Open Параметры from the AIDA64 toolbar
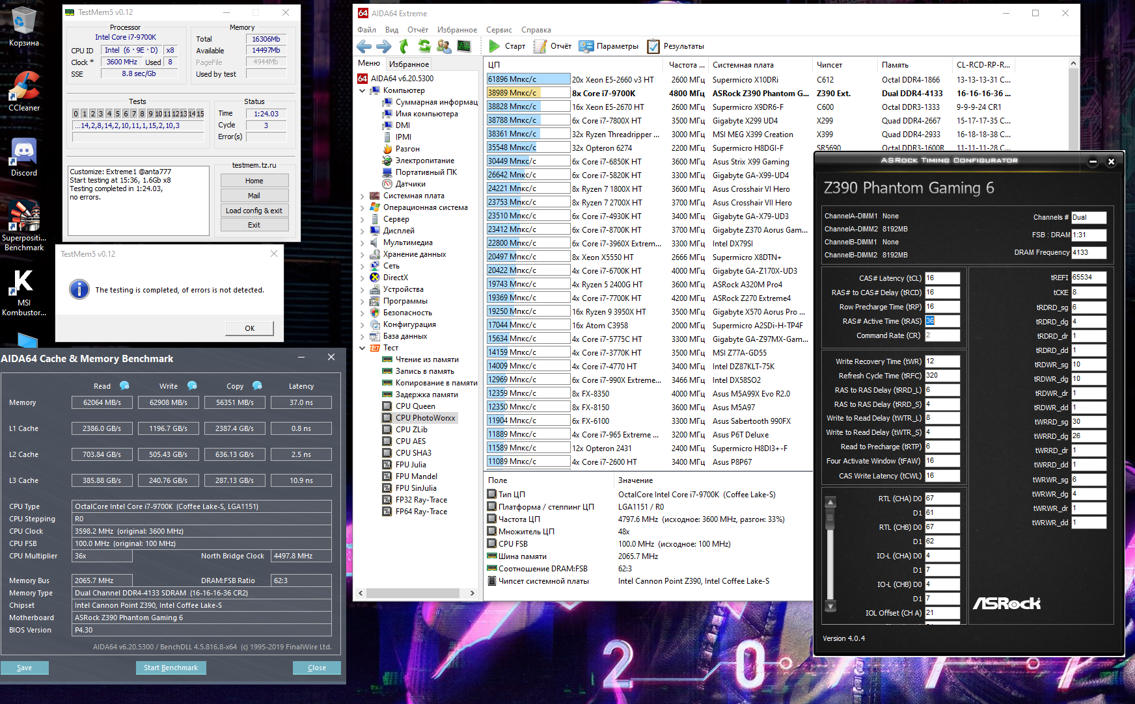The height and width of the screenshot is (704, 1135). pos(609,46)
